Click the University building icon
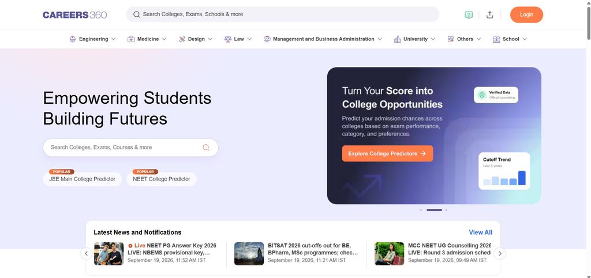 click(x=397, y=39)
